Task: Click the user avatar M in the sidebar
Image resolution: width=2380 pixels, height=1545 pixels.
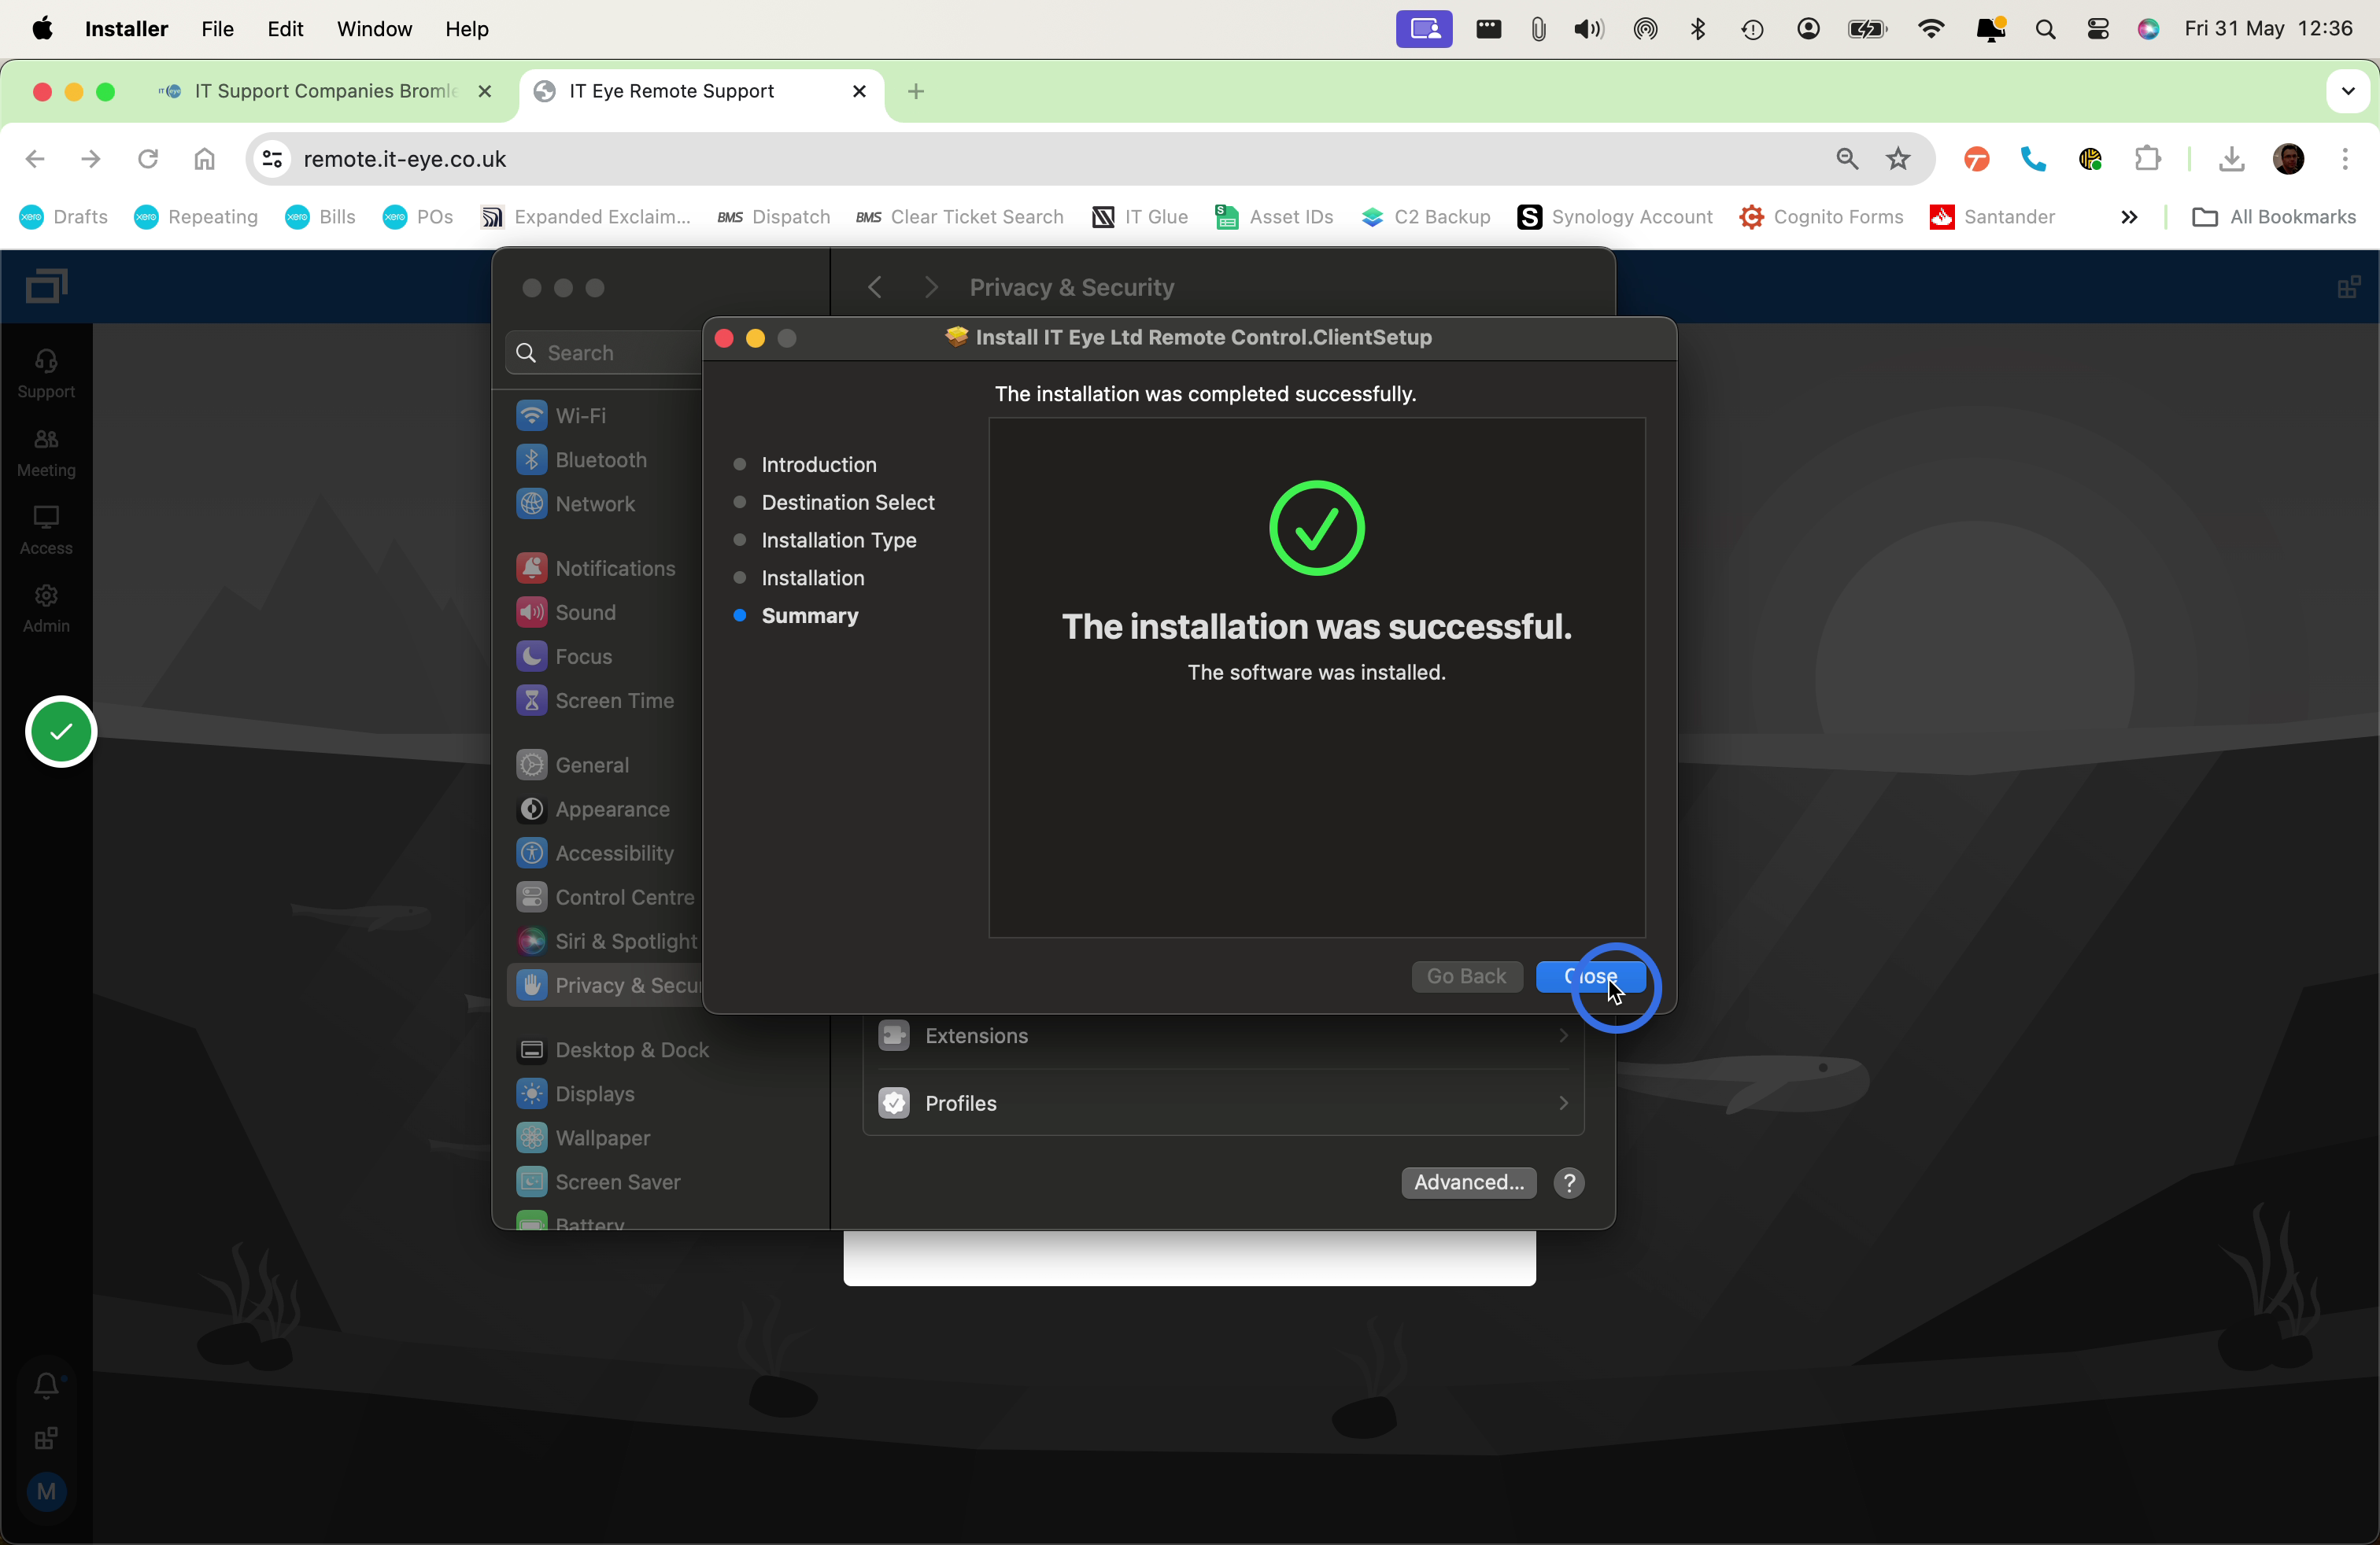Action: click(x=46, y=1491)
